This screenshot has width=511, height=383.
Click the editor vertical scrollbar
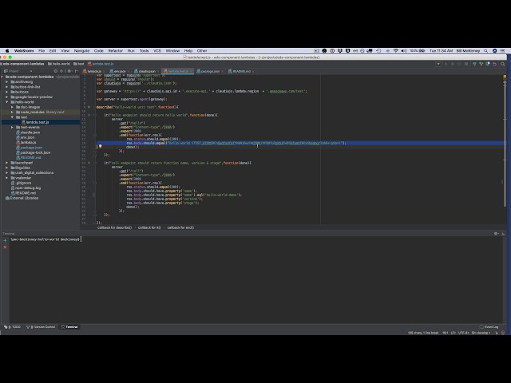click(505, 143)
